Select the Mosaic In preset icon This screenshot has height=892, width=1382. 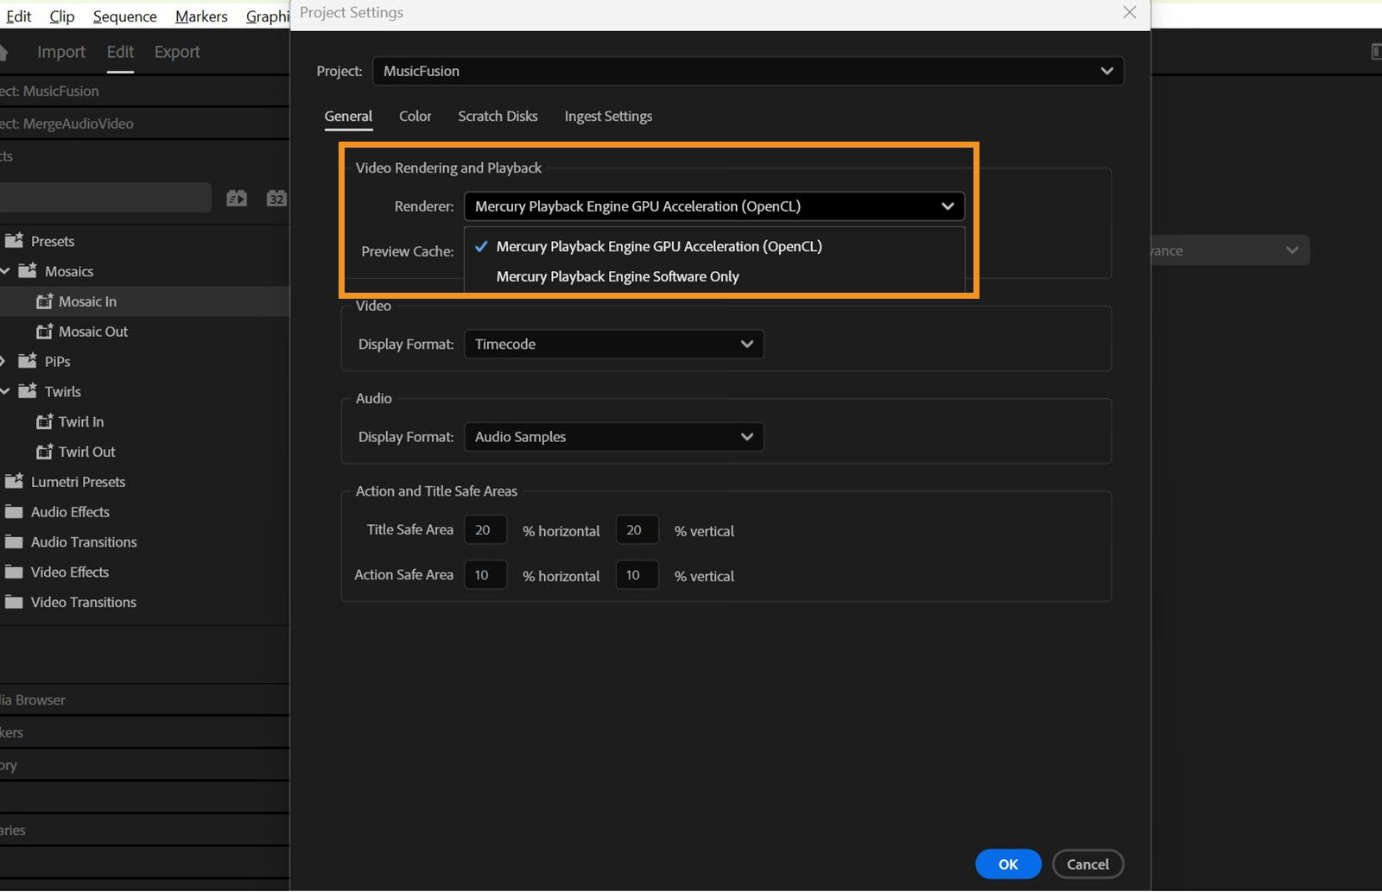coord(45,301)
